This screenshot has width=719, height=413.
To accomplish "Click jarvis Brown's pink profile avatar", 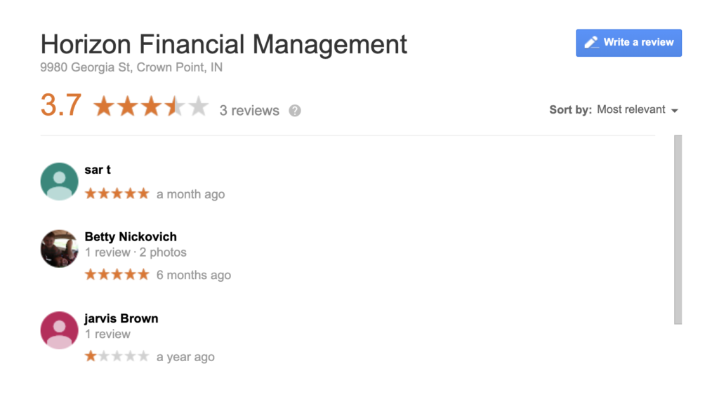I will [x=59, y=330].
